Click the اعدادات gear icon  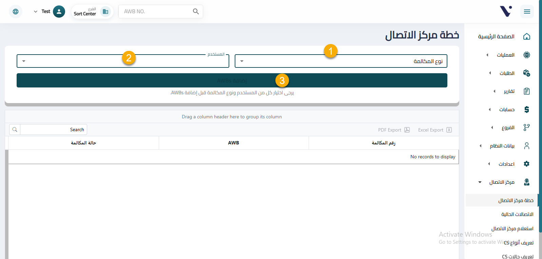tap(527, 164)
